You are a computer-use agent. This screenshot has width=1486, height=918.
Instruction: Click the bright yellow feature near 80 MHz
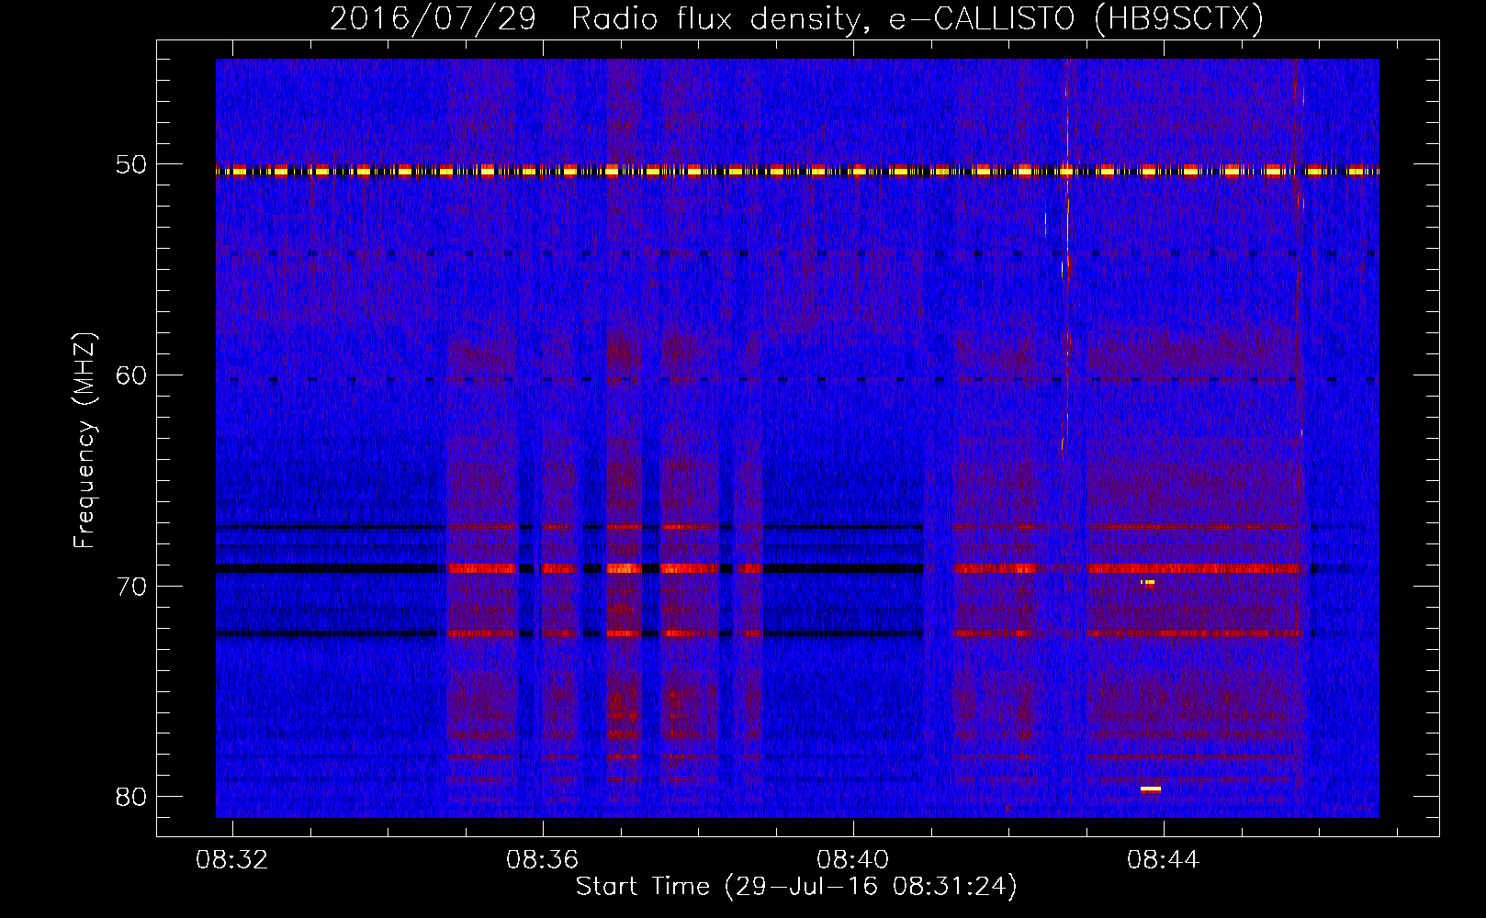(x=1151, y=789)
